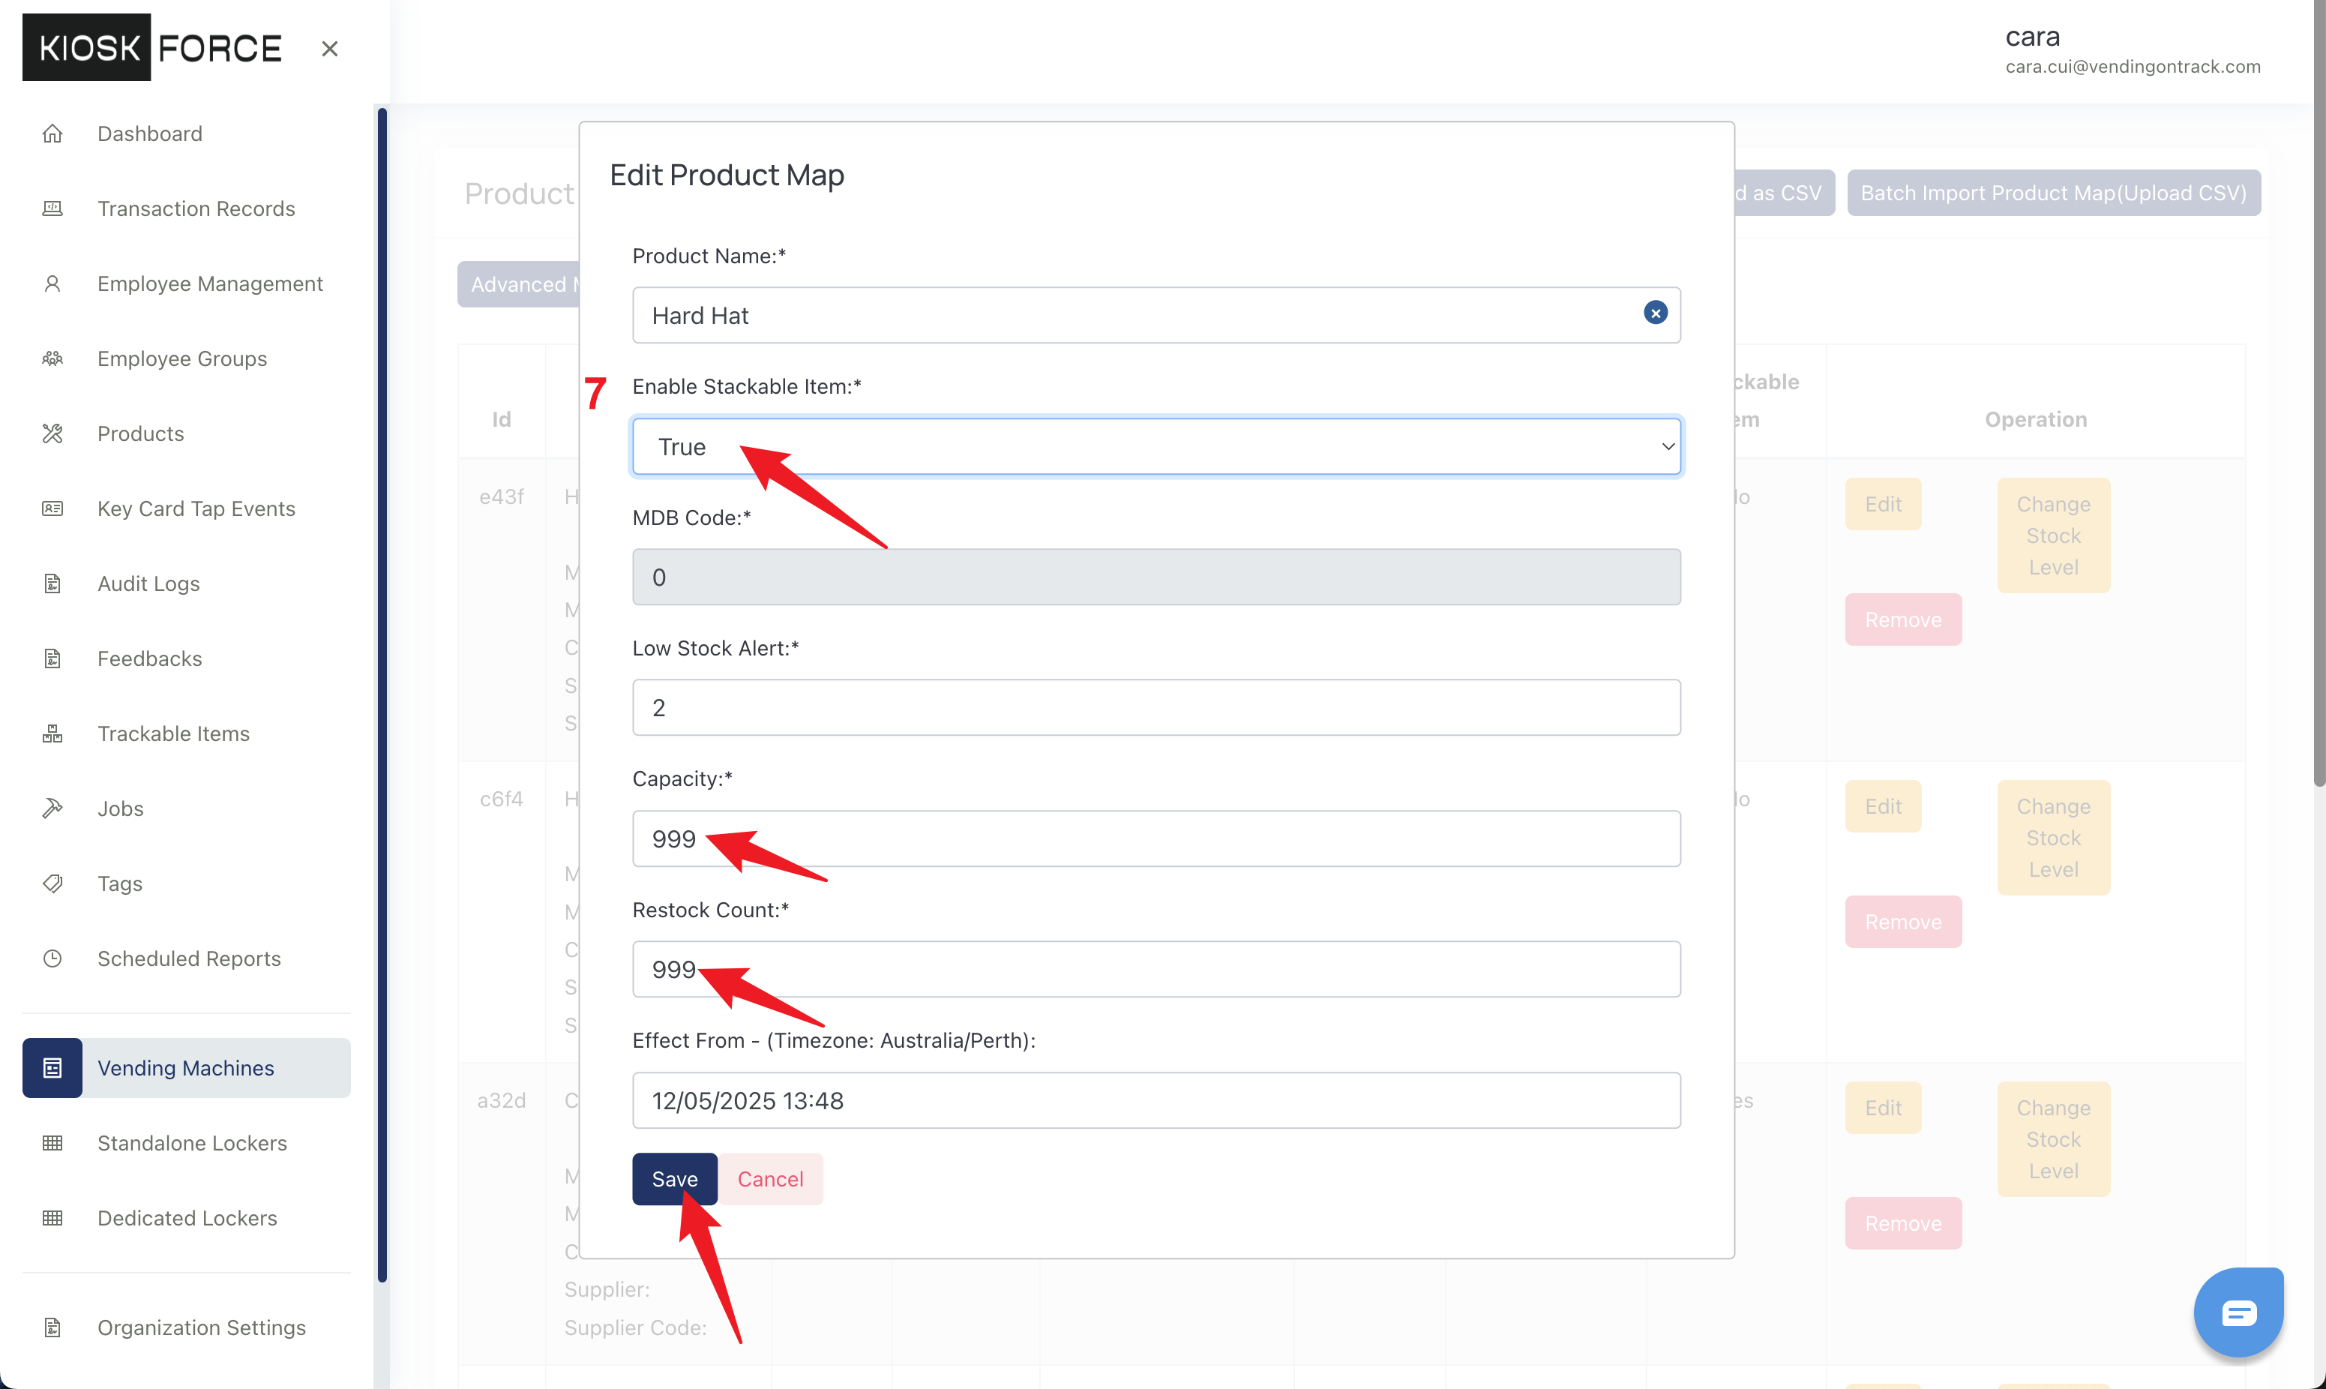Click the Organization Settings icon
The height and width of the screenshot is (1389, 2326).
(52, 1327)
